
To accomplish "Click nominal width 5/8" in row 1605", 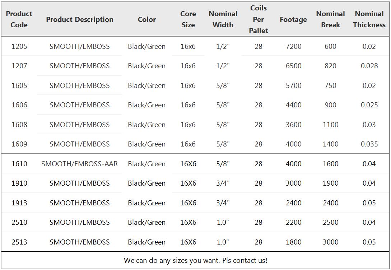I will (x=223, y=85).
